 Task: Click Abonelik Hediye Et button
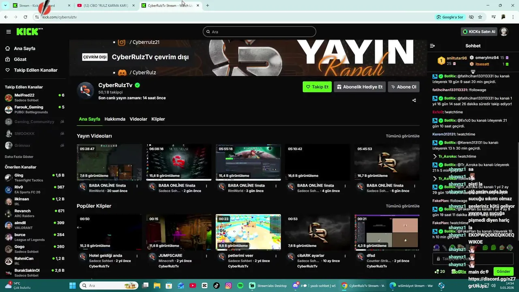pos(360,87)
